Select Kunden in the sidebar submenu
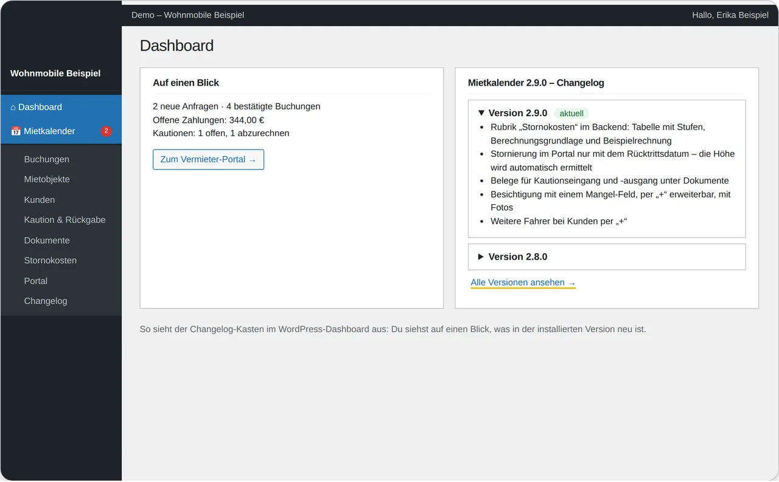This screenshot has height=482, width=779. click(40, 200)
